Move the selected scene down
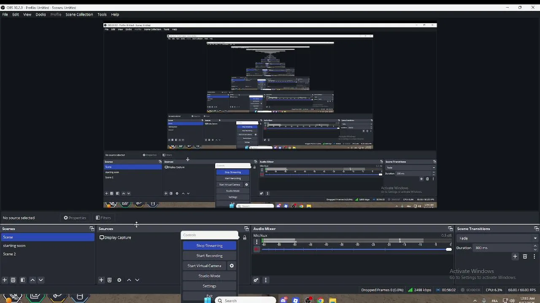Image resolution: width=540 pixels, height=303 pixels. click(41, 280)
